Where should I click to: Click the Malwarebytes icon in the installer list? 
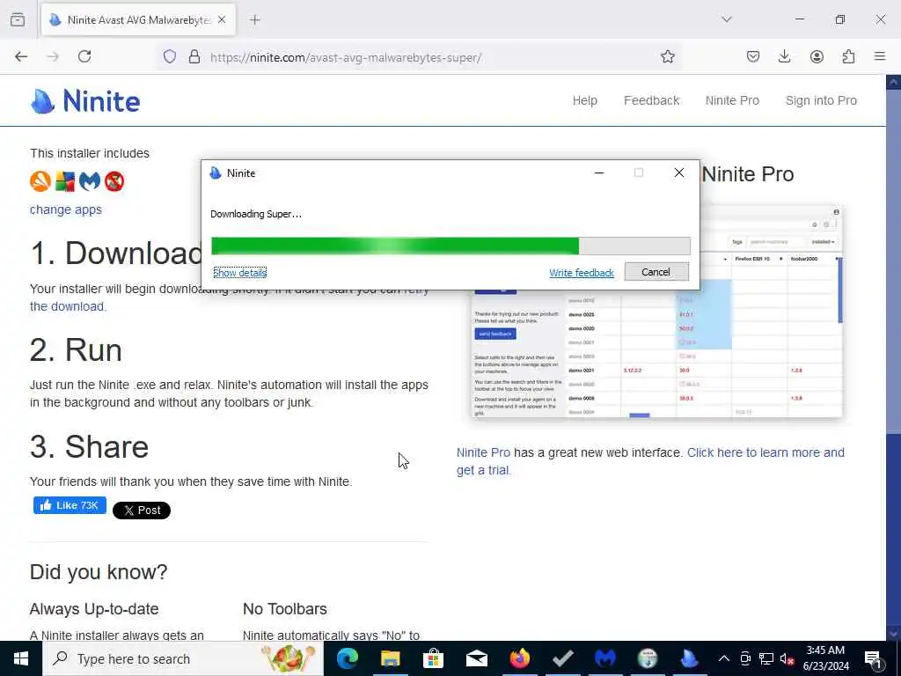tap(90, 181)
